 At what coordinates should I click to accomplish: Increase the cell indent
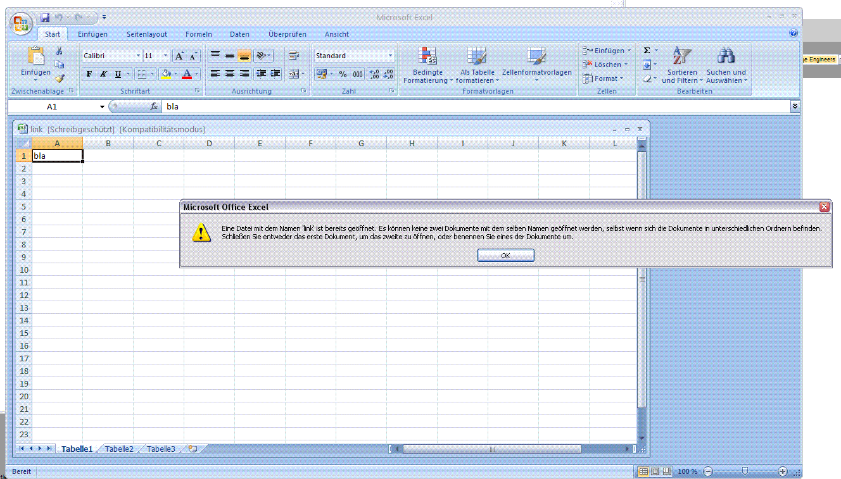(275, 74)
